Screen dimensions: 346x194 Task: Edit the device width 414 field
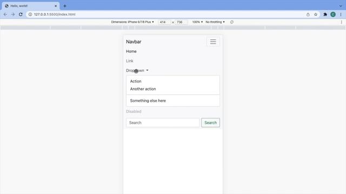(164, 22)
